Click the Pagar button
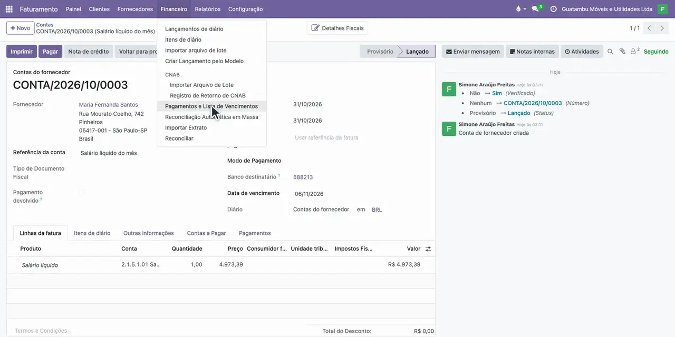The image size is (675, 337). click(x=50, y=52)
